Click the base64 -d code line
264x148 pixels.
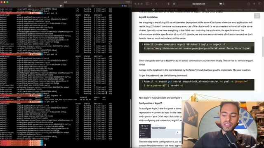pos(163,86)
